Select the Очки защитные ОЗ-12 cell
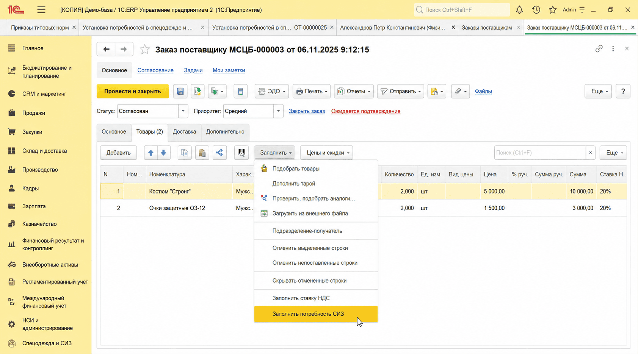This screenshot has width=638, height=354. (x=189, y=208)
